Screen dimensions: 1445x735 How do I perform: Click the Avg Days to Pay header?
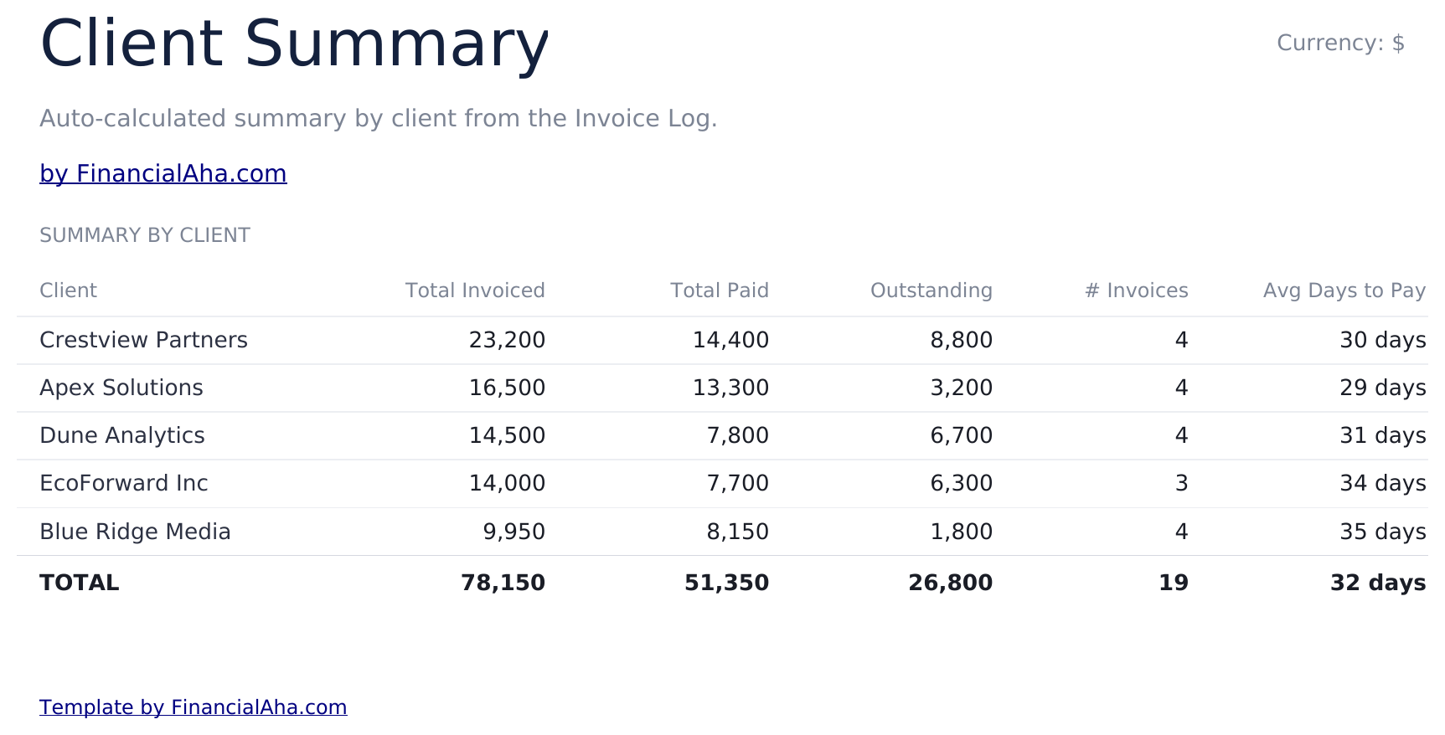(1344, 290)
